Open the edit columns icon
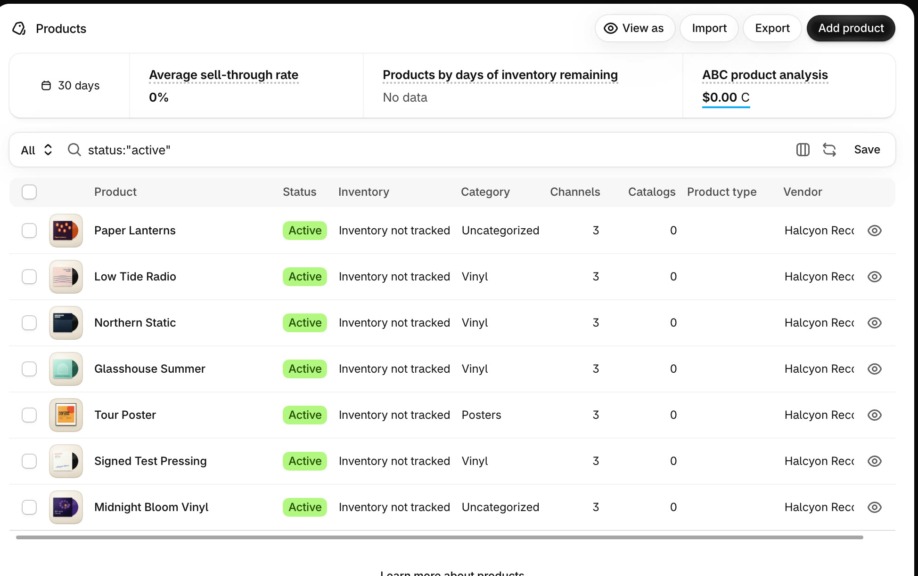The height and width of the screenshot is (576, 918). pyautogui.click(x=803, y=150)
